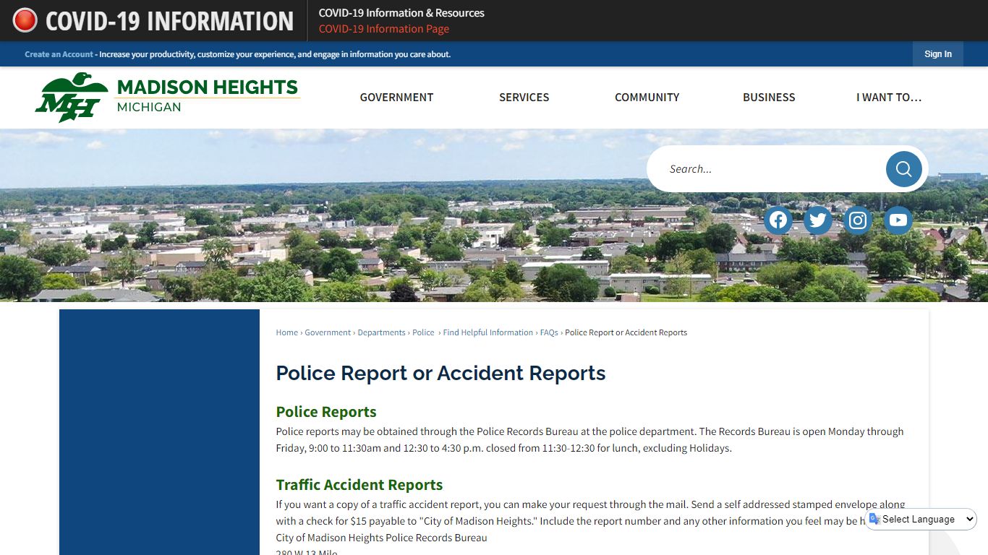Click the Sign In button
The width and height of the screenshot is (988, 555).
[x=938, y=54]
